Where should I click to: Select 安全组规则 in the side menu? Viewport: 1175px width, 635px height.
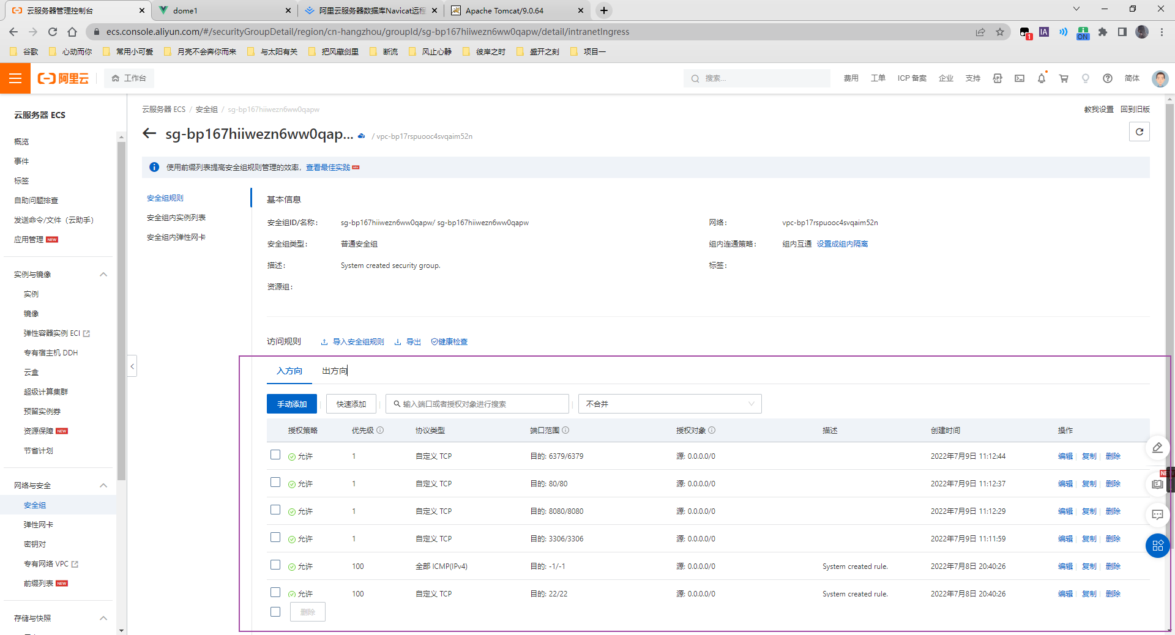point(165,198)
